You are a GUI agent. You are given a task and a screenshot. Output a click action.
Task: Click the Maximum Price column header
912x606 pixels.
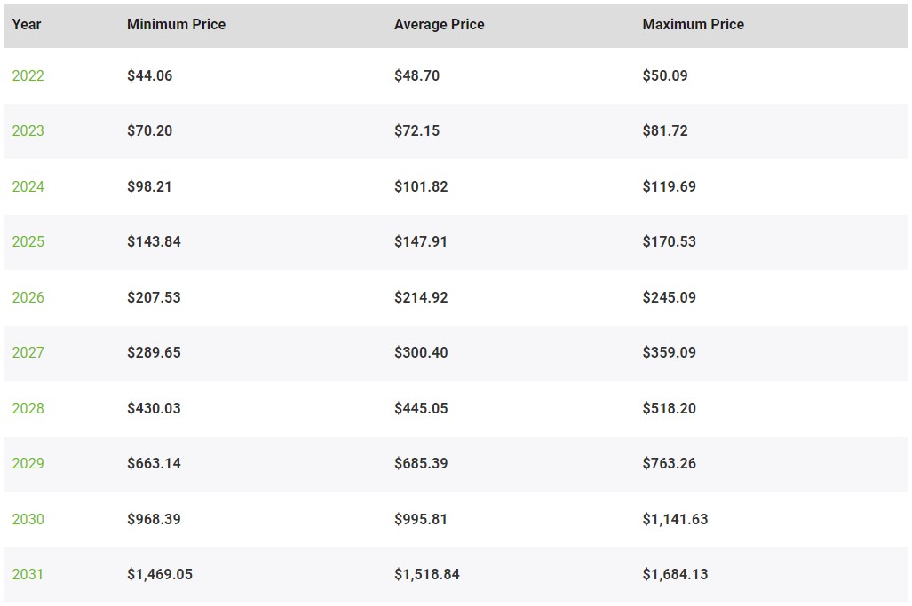694,25
